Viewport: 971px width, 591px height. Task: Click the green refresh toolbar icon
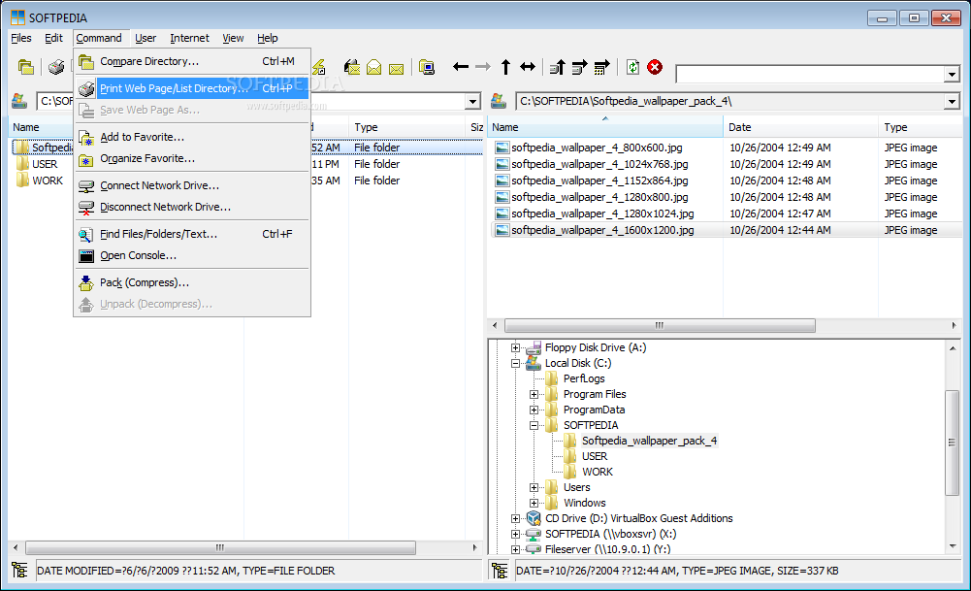[632, 67]
